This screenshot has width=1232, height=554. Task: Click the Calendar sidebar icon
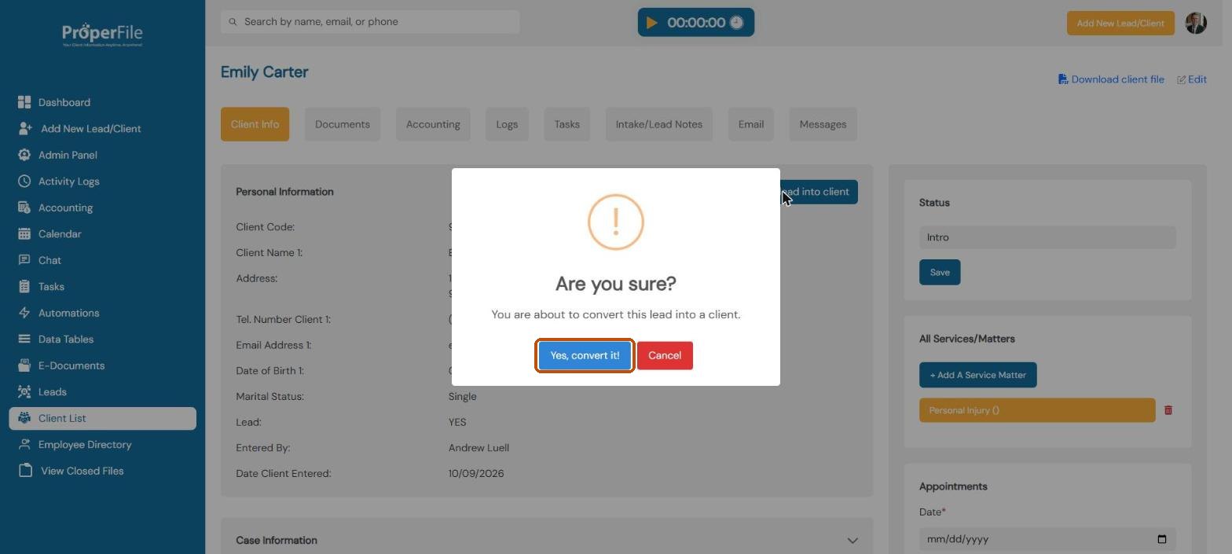tap(24, 233)
